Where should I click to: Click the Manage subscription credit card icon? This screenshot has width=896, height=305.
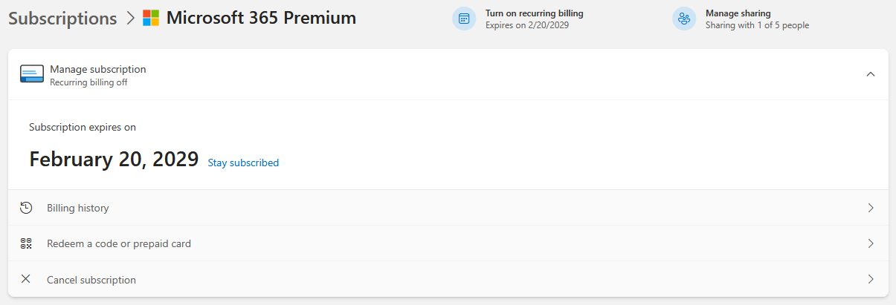tap(32, 74)
